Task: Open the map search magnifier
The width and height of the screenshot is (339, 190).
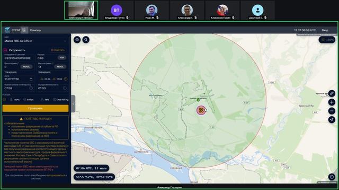Action: click(x=86, y=40)
